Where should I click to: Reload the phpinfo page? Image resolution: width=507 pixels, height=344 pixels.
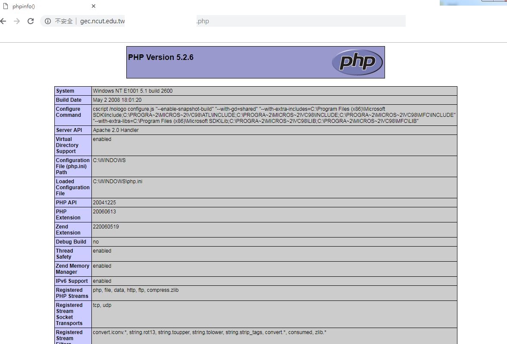pos(31,22)
